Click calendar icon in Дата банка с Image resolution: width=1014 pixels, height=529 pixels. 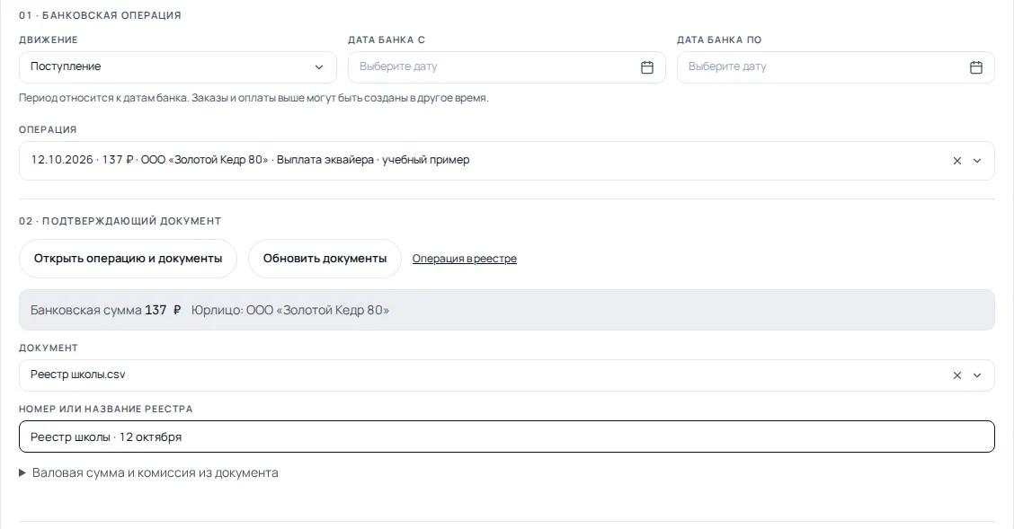point(646,67)
